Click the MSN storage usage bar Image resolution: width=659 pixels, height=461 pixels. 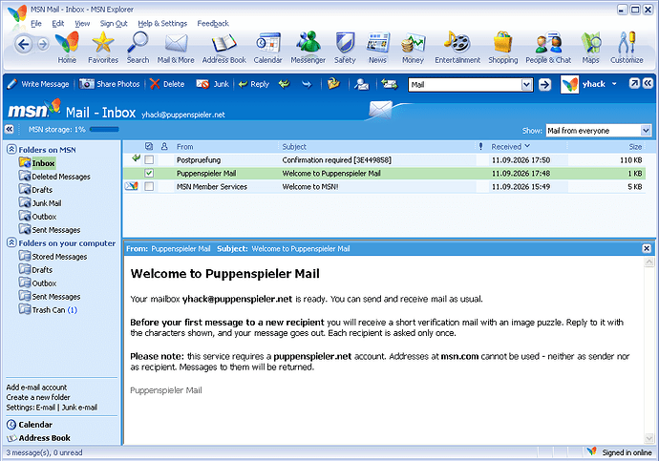[104, 129]
